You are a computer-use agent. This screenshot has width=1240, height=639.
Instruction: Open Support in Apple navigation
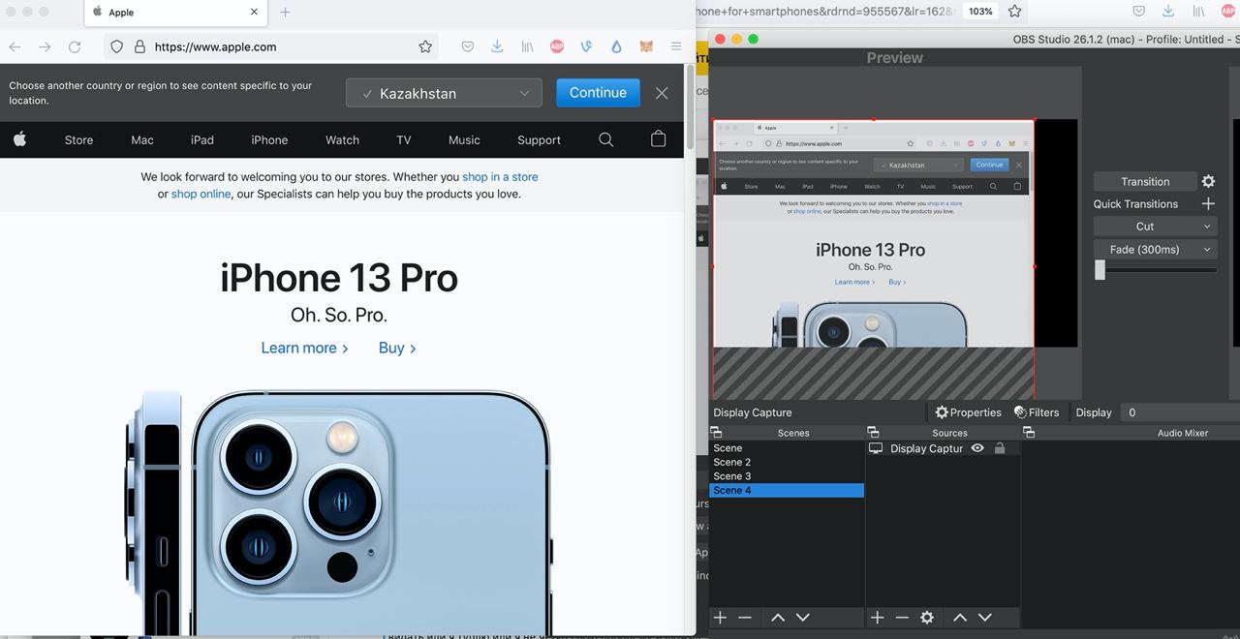coord(539,139)
